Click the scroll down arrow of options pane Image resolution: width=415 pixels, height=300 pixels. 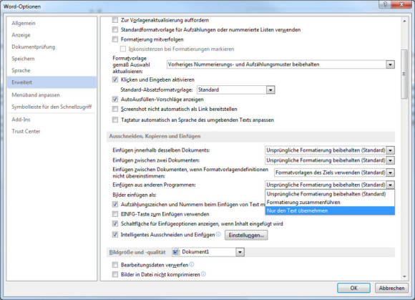tap(404, 276)
